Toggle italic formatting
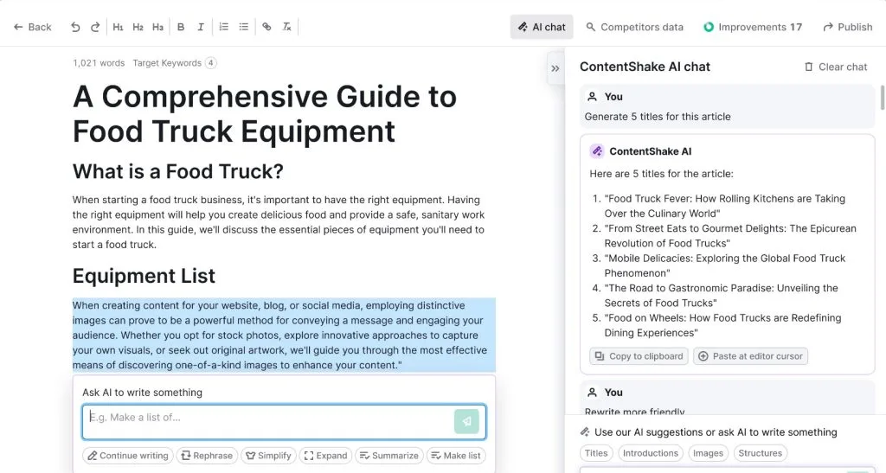This screenshot has width=886, height=473. click(201, 27)
